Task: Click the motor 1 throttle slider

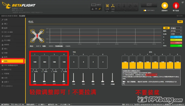Action: pos(35,77)
